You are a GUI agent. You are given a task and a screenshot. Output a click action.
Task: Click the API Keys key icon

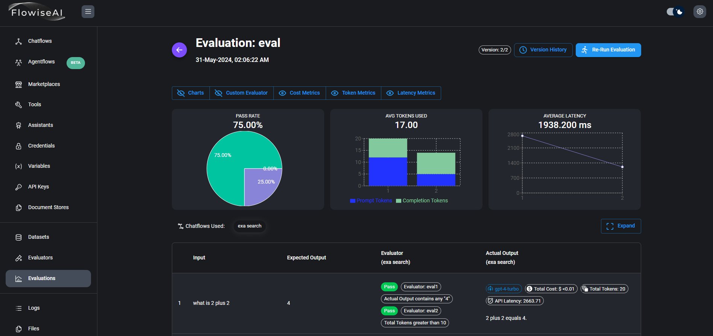pos(18,187)
